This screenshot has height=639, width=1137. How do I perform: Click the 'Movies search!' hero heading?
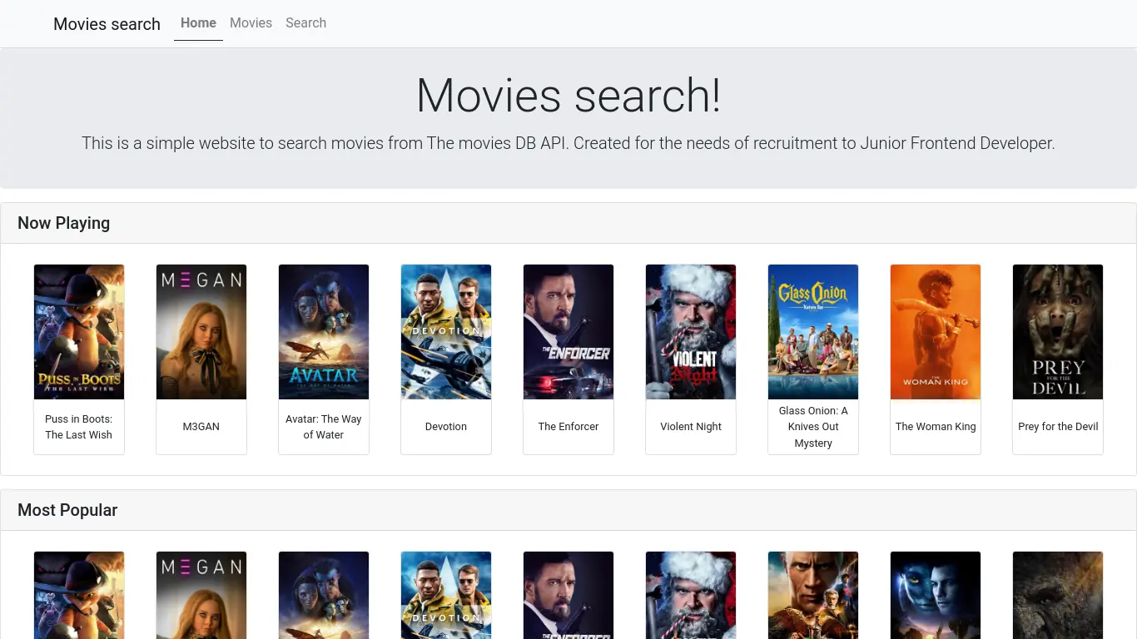coord(568,95)
